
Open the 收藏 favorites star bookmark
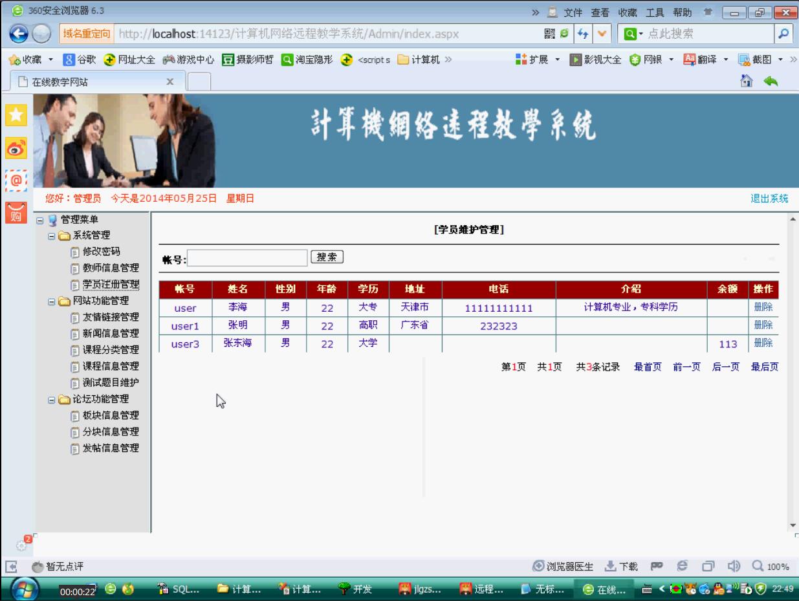pyautogui.click(x=25, y=60)
